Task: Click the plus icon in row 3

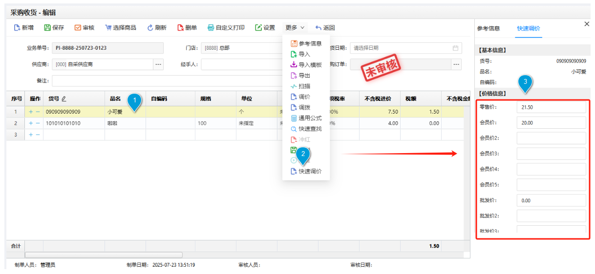Action: tap(31, 135)
